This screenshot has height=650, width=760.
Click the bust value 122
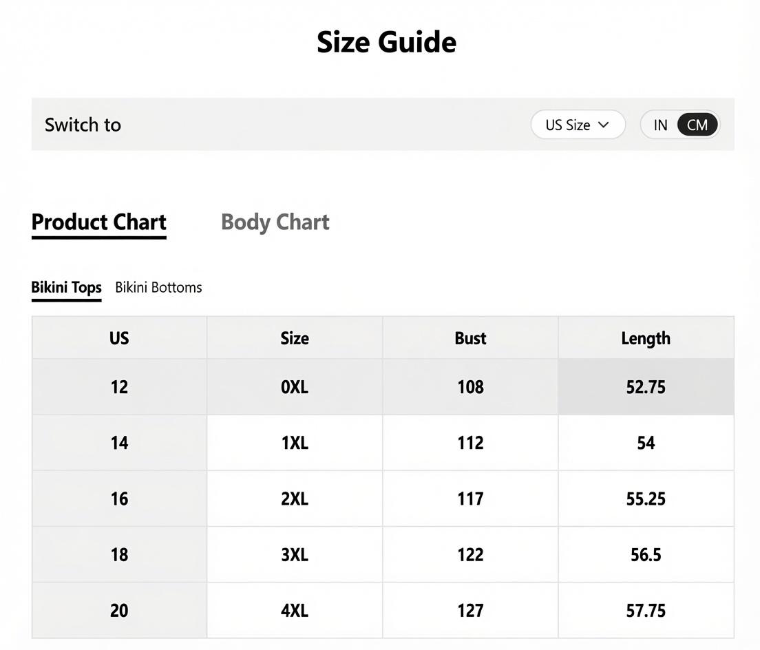(470, 554)
